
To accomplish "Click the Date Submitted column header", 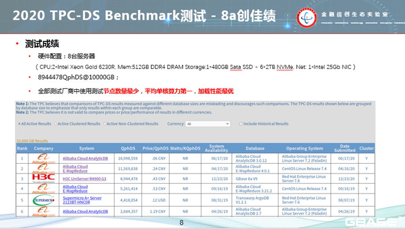I will (x=345, y=148).
